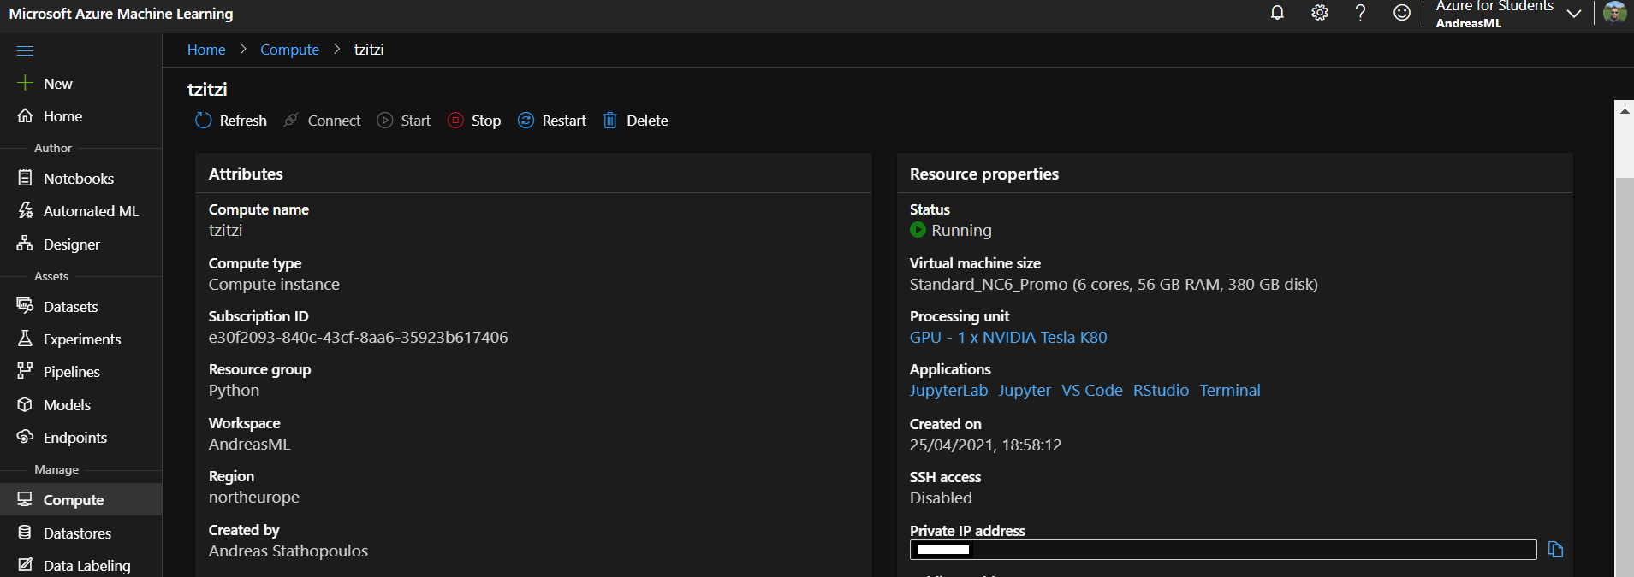1634x577 pixels.
Task: Click the user profile avatar
Action: (x=1614, y=13)
